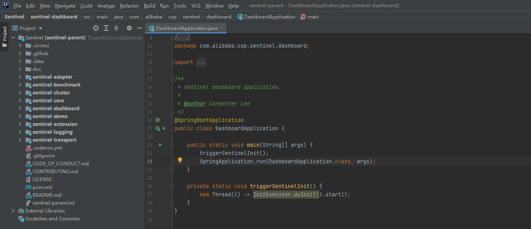Select sentinel-parent.iml file
Image resolution: width=531 pixels, height=229 pixels.
[x=53, y=203]
